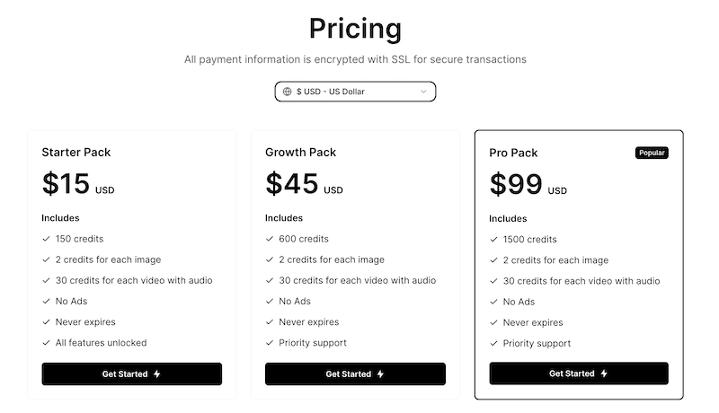
Task: Click checkmark beside 'All features unlocked'
Action: click(46, 343)
